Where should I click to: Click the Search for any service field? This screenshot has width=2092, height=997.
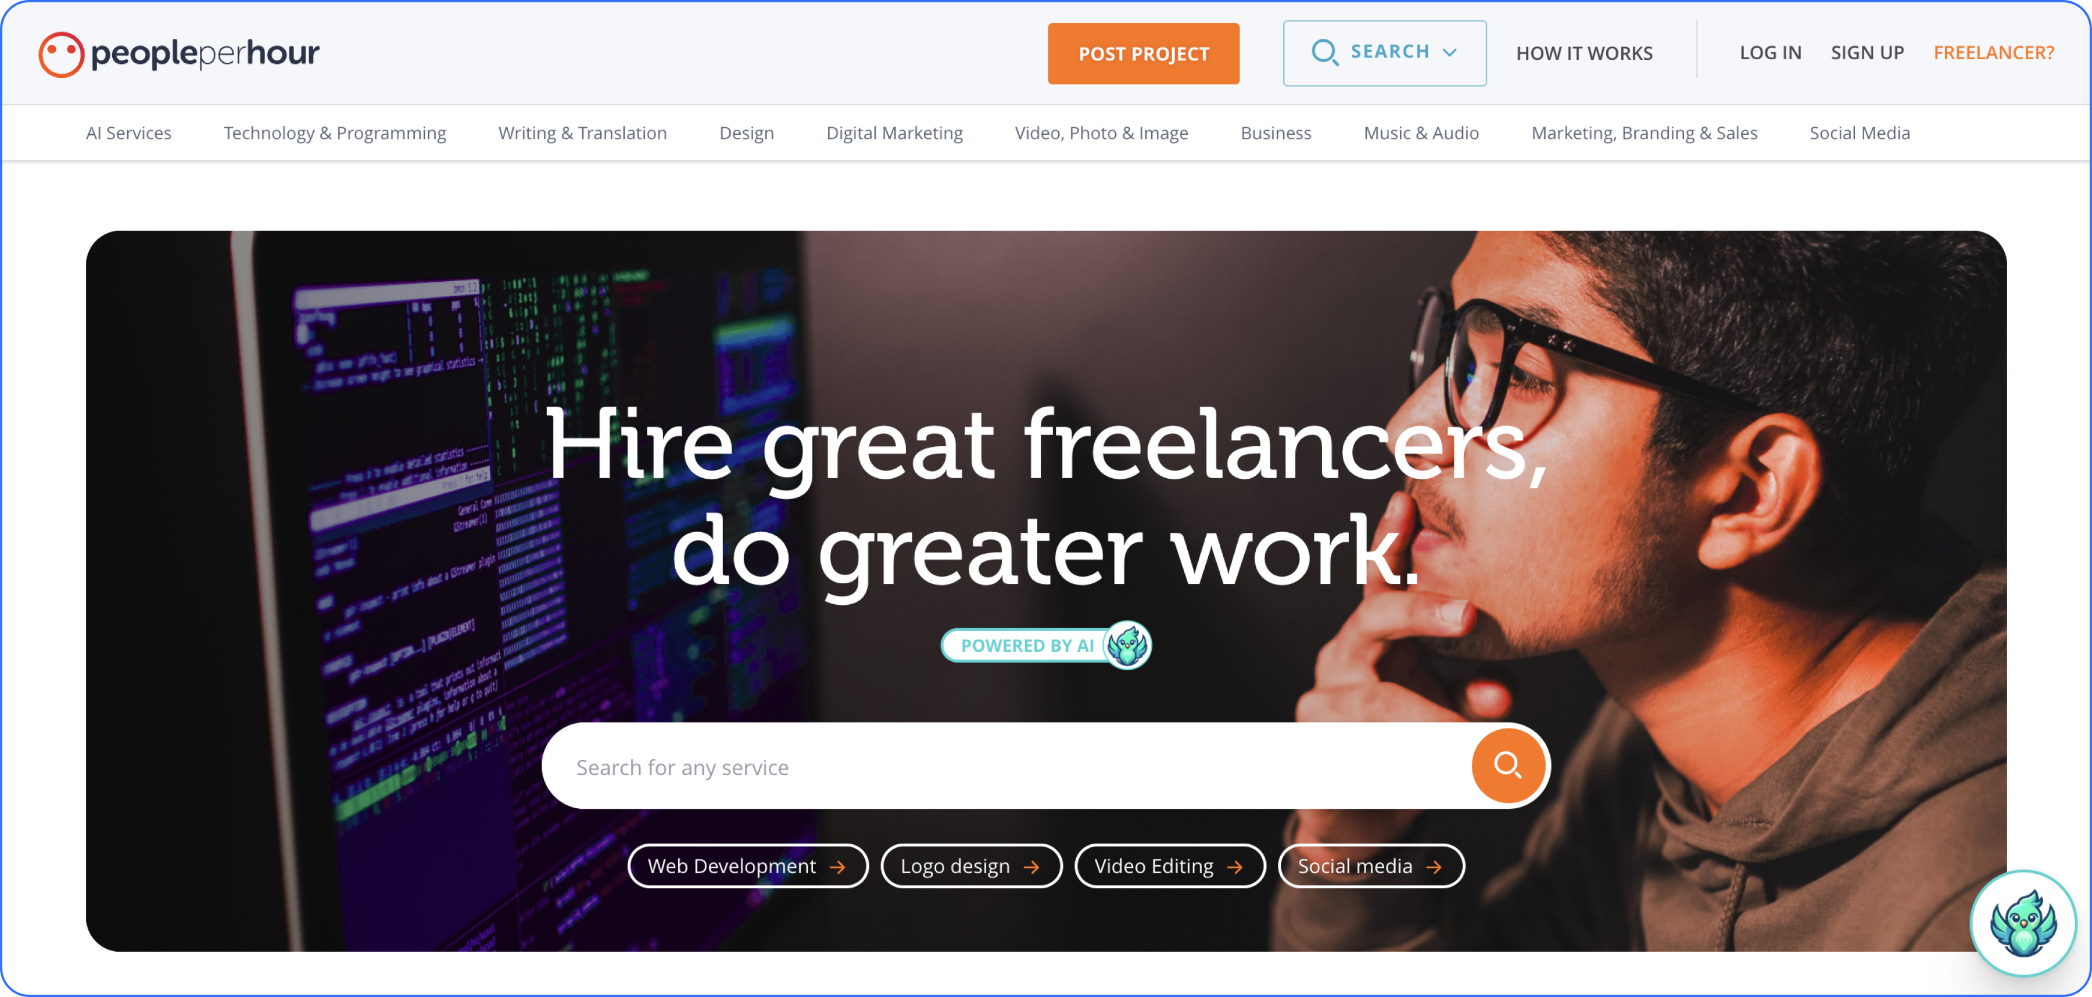click(x=1007, y=766)
